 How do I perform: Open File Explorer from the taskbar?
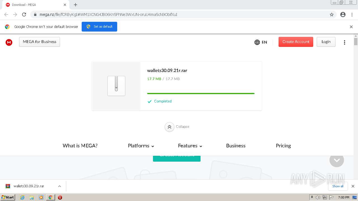coord(32,197)
